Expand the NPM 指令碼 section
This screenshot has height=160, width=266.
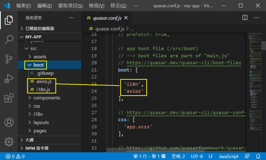(x=50, y=148)
